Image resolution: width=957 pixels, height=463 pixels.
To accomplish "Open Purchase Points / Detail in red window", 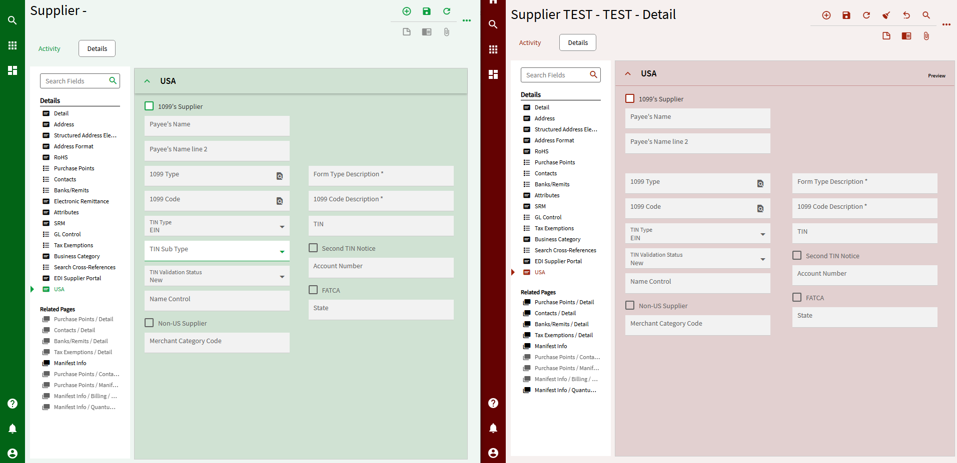I will (564, 302).
